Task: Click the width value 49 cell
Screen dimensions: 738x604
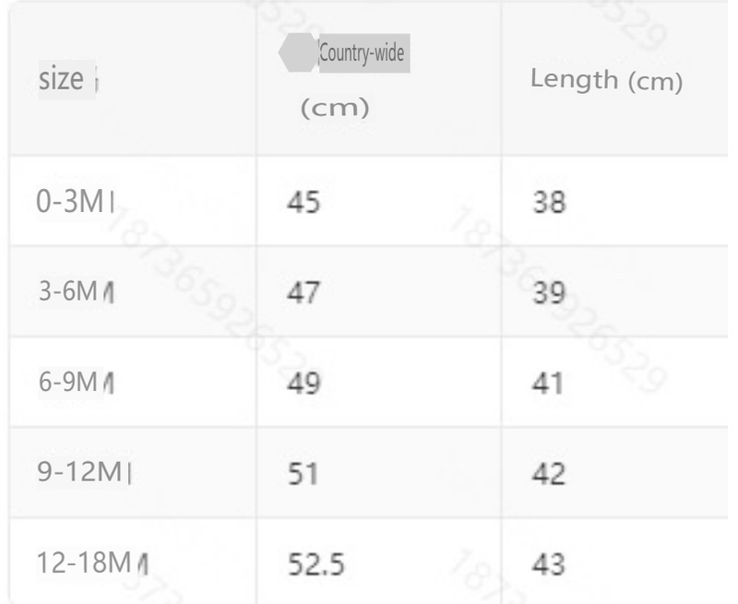Action: coord(303,382)
